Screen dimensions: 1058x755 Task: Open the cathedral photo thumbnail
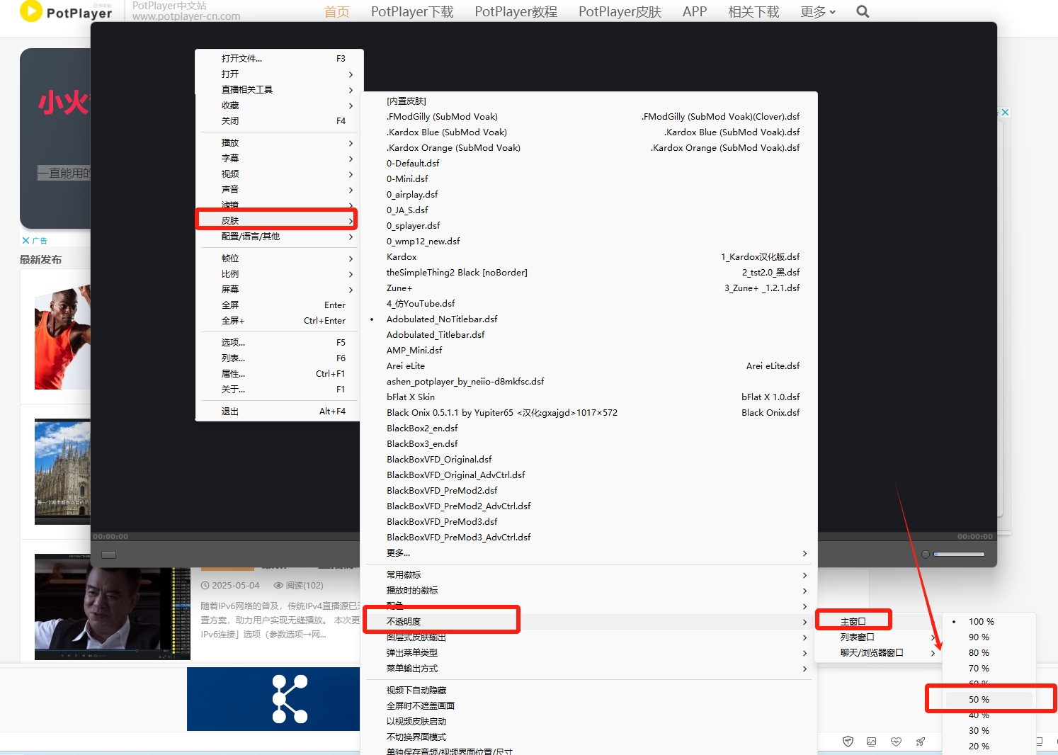coord(62,472)
